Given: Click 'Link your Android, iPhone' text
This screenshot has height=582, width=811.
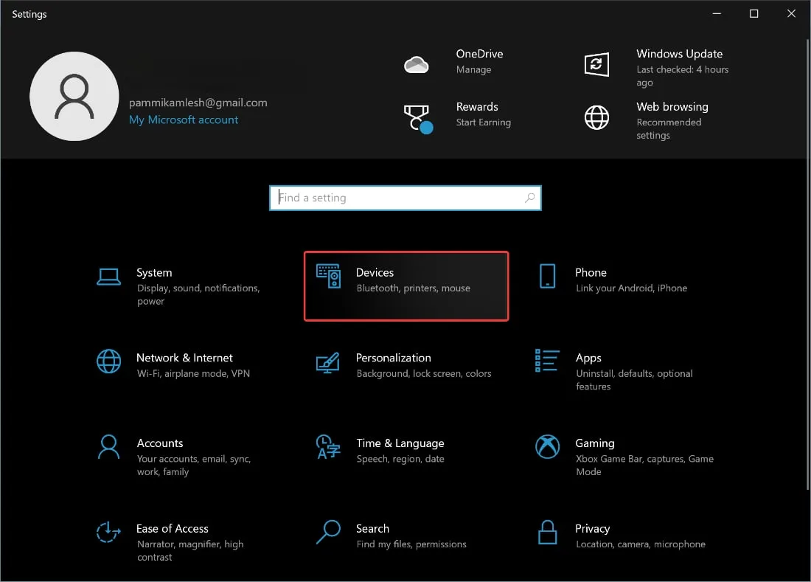Looking at the screenshot, I should coord(632,288).
